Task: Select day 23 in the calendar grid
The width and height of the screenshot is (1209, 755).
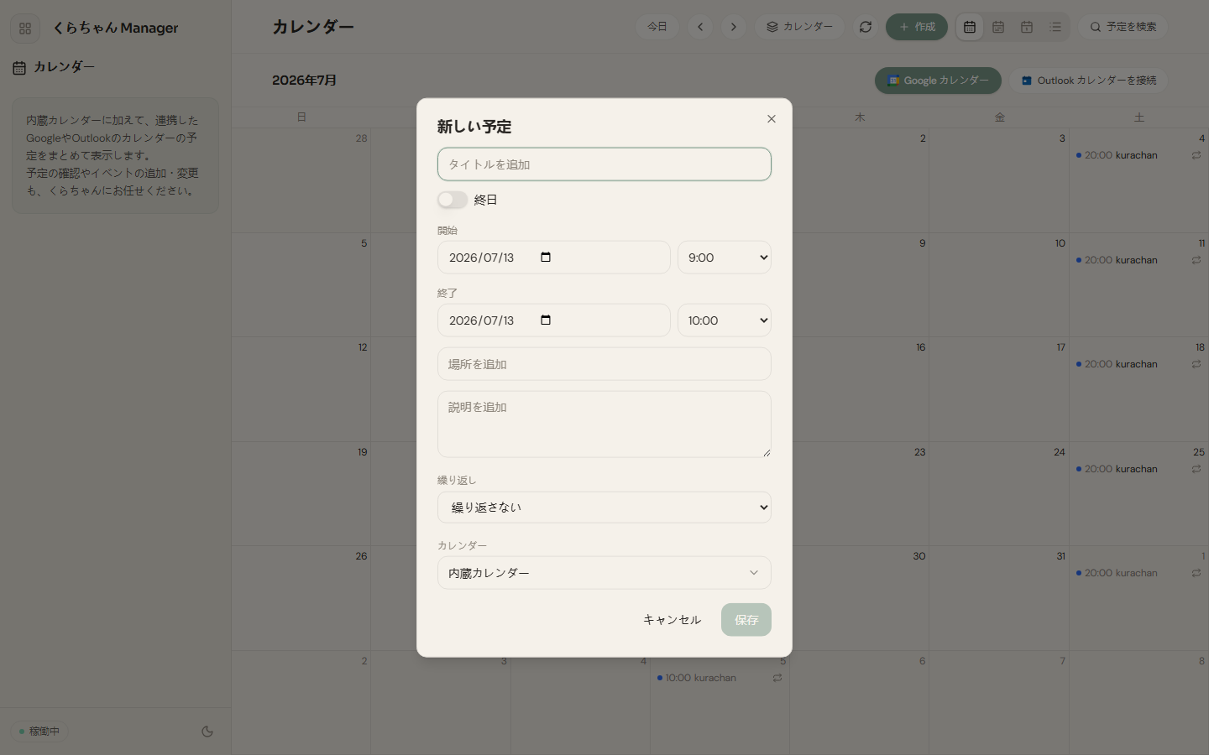Action: click(919, 452)
